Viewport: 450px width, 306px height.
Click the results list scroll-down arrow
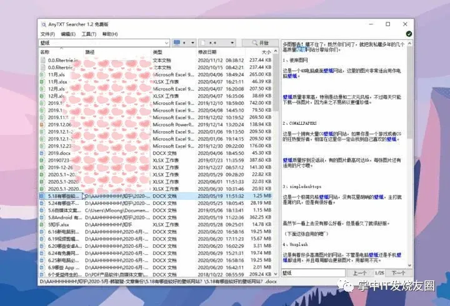click(276, 274)
